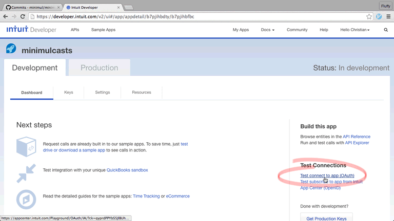Expand the Hello Christian account dropdown
The height and width of the screenshot is (221, 394).
pyautogui.click(x=355, y=30)
